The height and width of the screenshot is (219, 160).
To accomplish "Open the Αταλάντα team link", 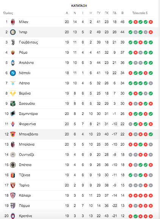I will [26, 63].
